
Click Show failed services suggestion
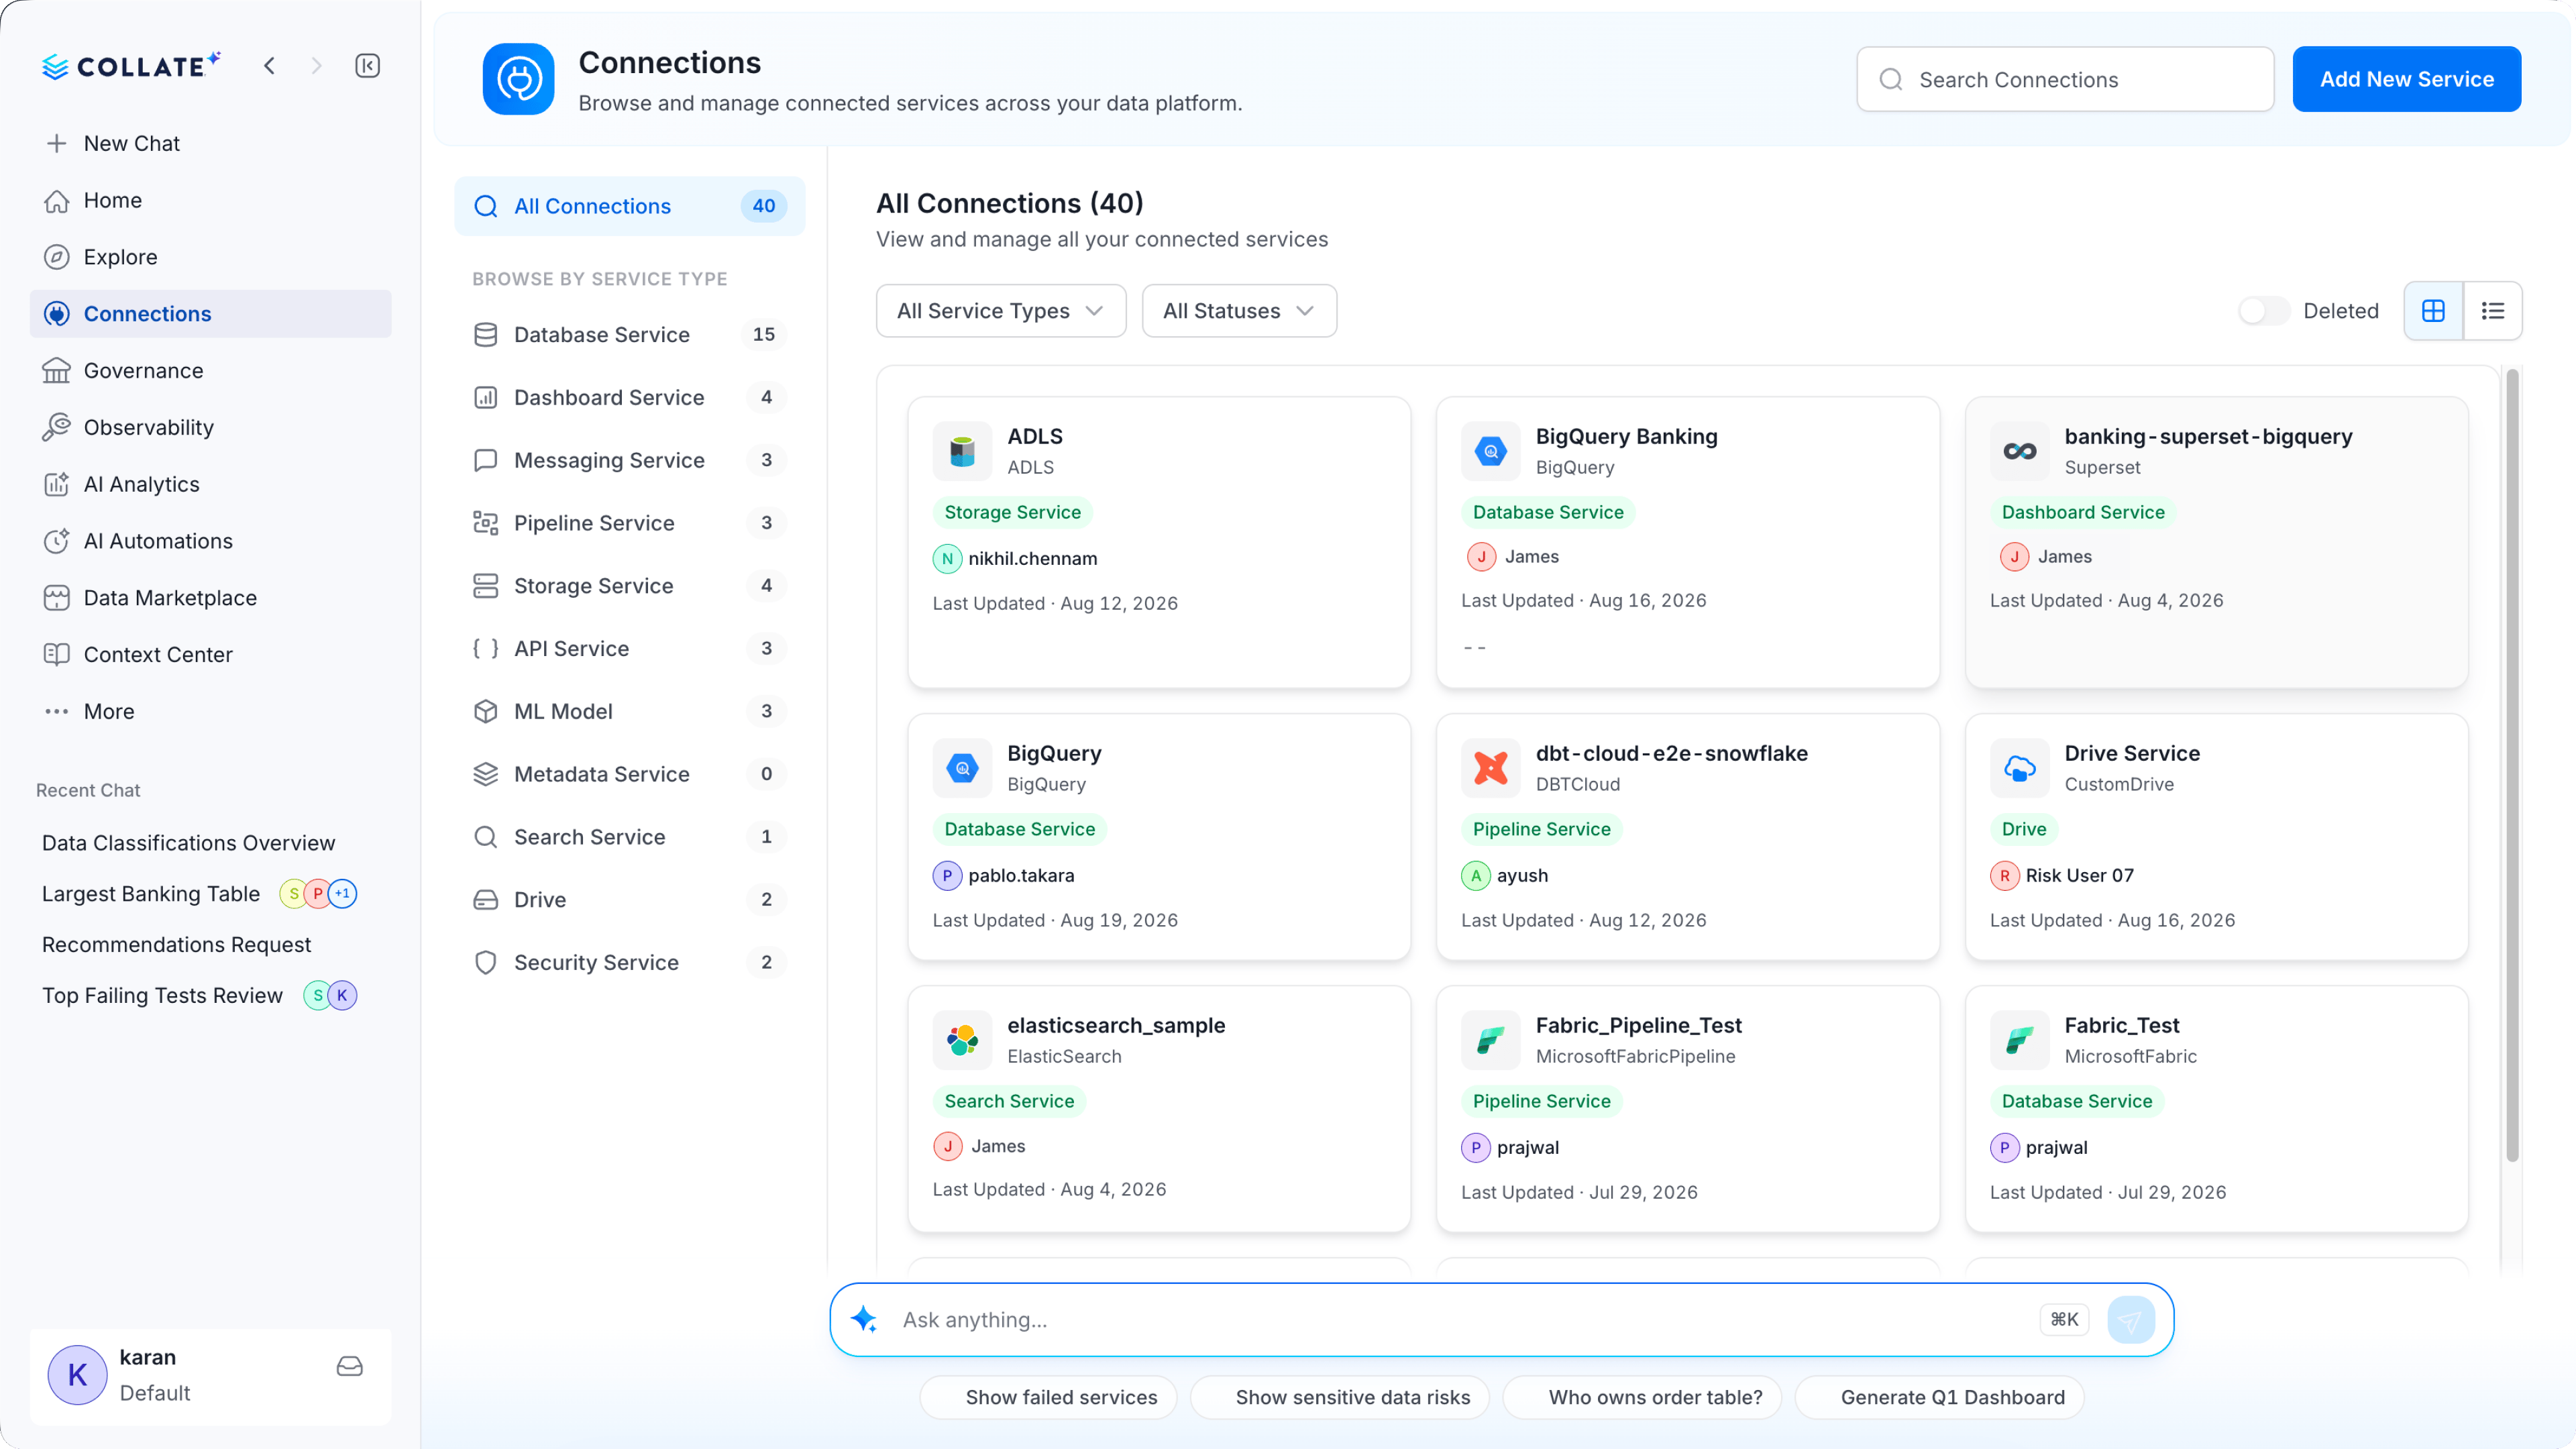point(1048,1397)
